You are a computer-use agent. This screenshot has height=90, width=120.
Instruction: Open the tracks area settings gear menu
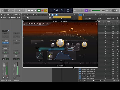tap(75, 15)
